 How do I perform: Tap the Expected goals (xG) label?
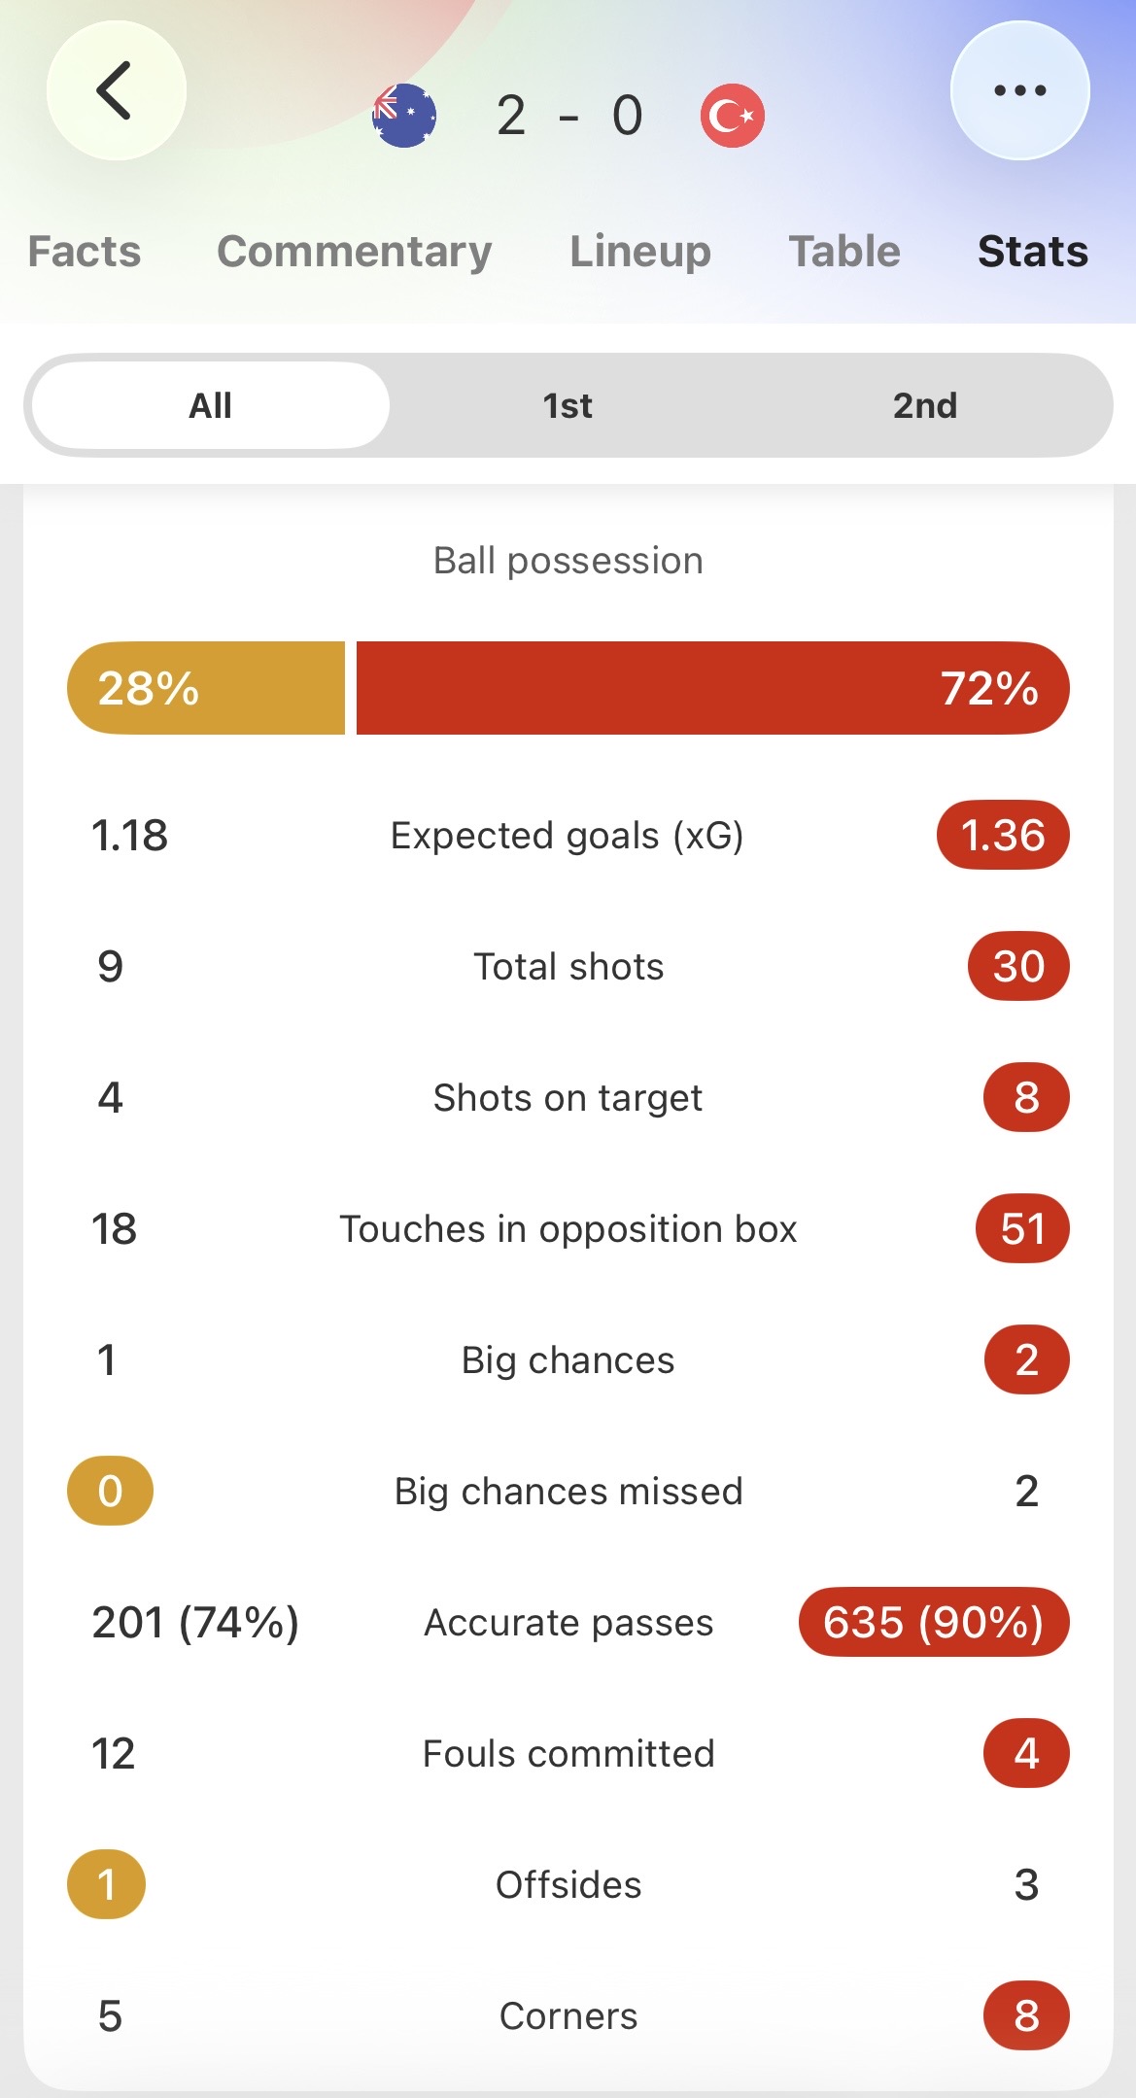coord(568,836)
